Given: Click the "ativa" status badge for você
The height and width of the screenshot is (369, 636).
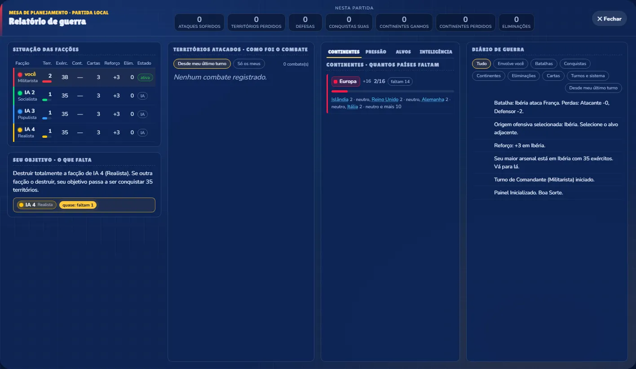Looking at the screenshot, I should click(145, 78).
